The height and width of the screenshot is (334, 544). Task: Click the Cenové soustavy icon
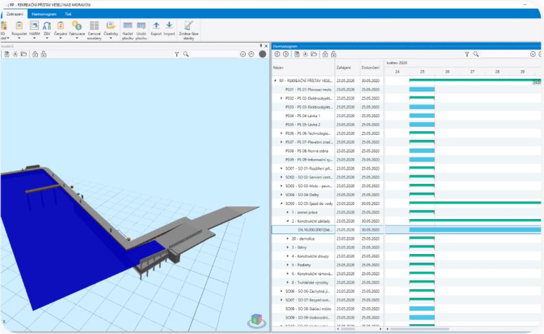point(95,25)
